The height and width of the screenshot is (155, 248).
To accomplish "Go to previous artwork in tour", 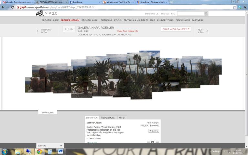I will 44,31.
